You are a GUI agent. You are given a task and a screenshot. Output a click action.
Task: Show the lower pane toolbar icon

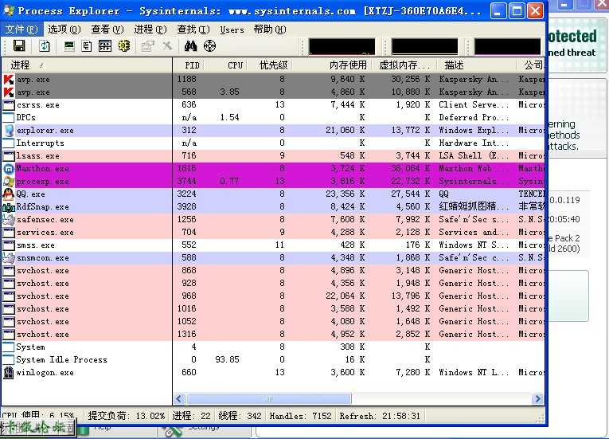(105, 46)
